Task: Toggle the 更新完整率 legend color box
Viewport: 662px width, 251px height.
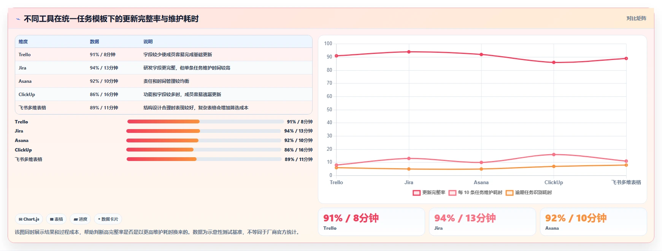Action: point(416,193)
